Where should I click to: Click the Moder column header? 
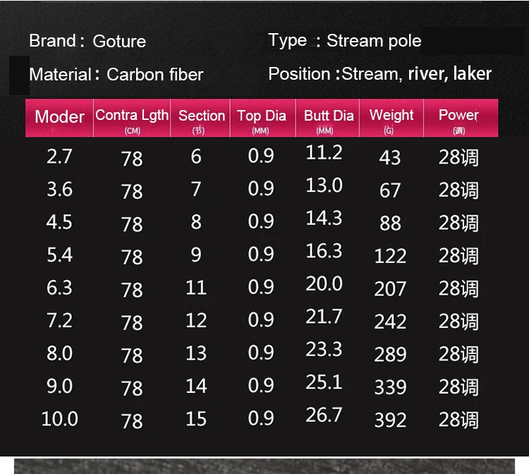click(59, 118)
